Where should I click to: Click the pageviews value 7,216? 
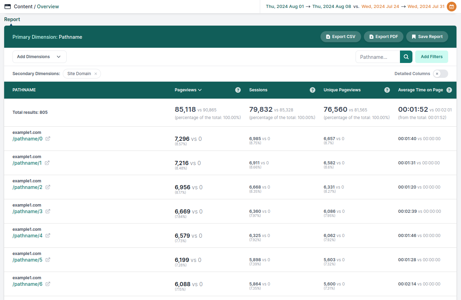pos(182,163)
